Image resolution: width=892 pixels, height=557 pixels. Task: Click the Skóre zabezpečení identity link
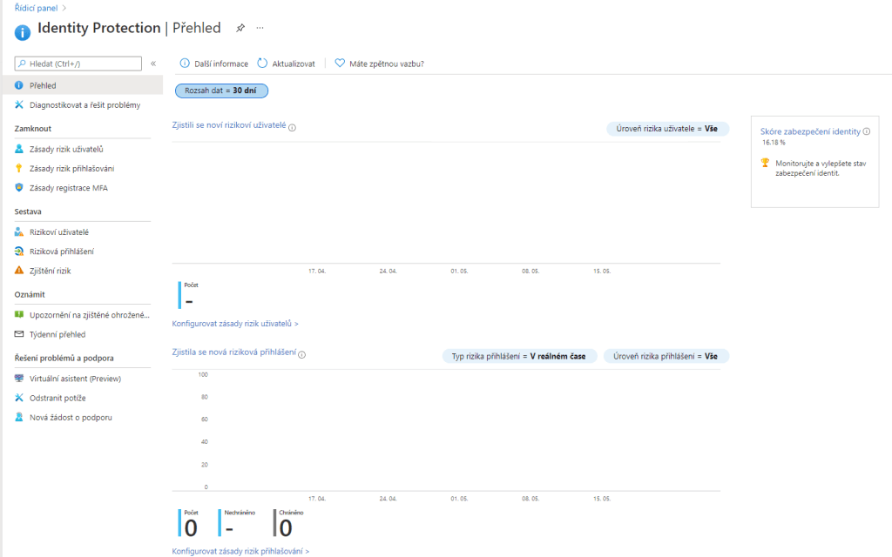click(x=810, y=131)
